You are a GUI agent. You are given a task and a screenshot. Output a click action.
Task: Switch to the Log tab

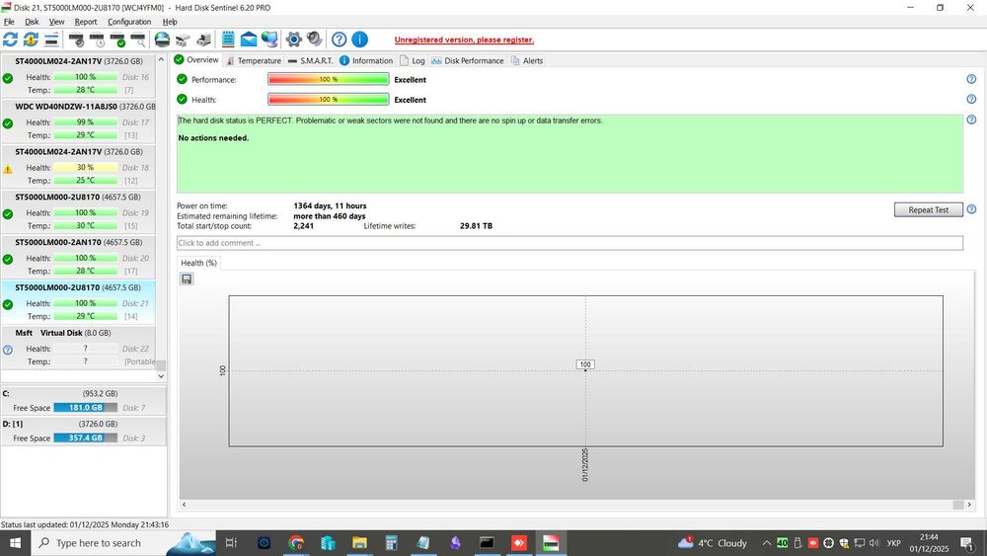413,60
